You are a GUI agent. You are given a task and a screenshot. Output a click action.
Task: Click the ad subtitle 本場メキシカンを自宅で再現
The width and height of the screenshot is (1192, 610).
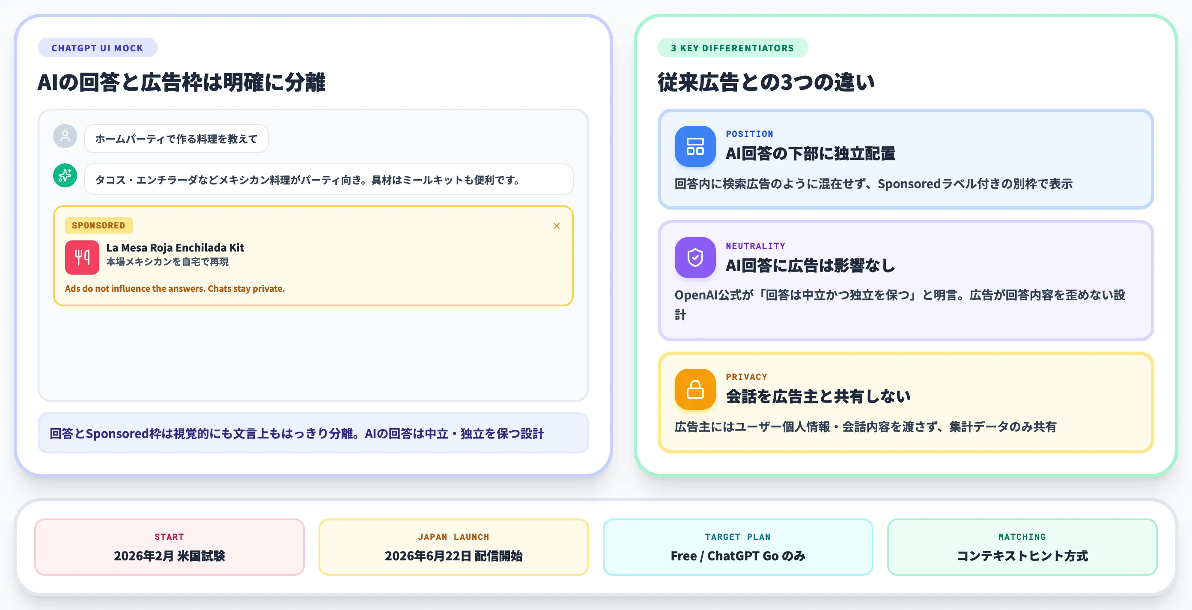tap(167, 262)
